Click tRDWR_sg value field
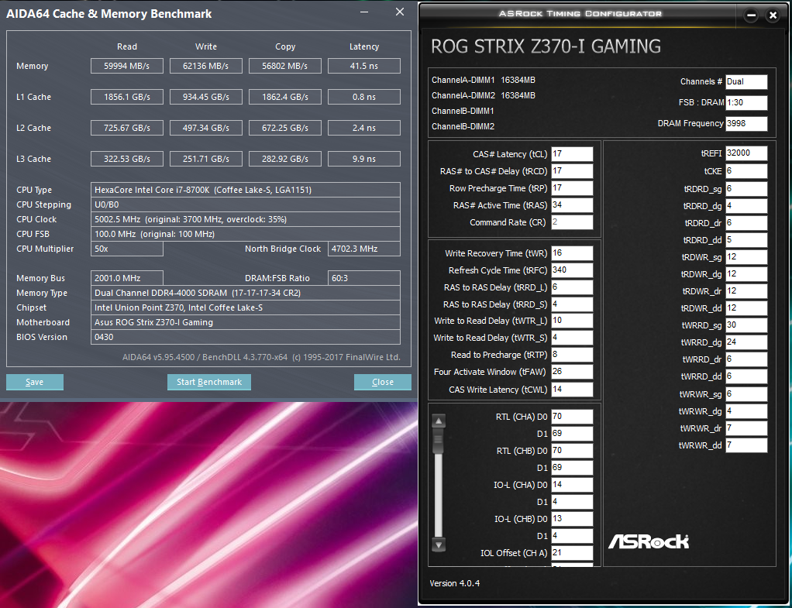This screenshot has width=792, height=608. click(x=746, y=257)
